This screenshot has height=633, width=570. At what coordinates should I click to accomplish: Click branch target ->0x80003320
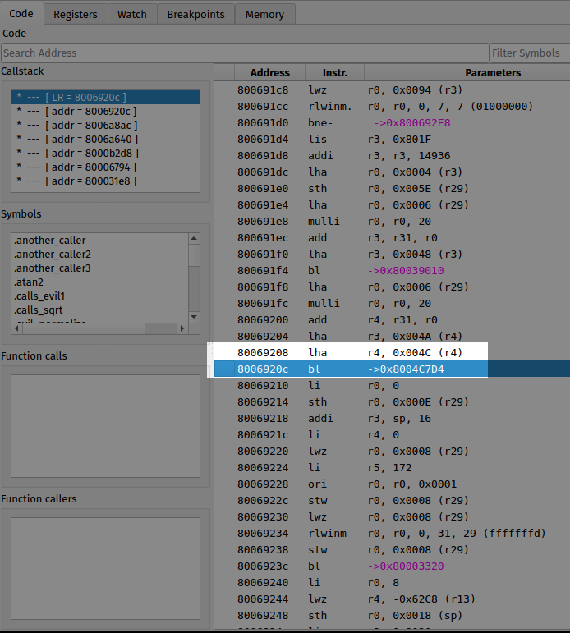[406, 566]
